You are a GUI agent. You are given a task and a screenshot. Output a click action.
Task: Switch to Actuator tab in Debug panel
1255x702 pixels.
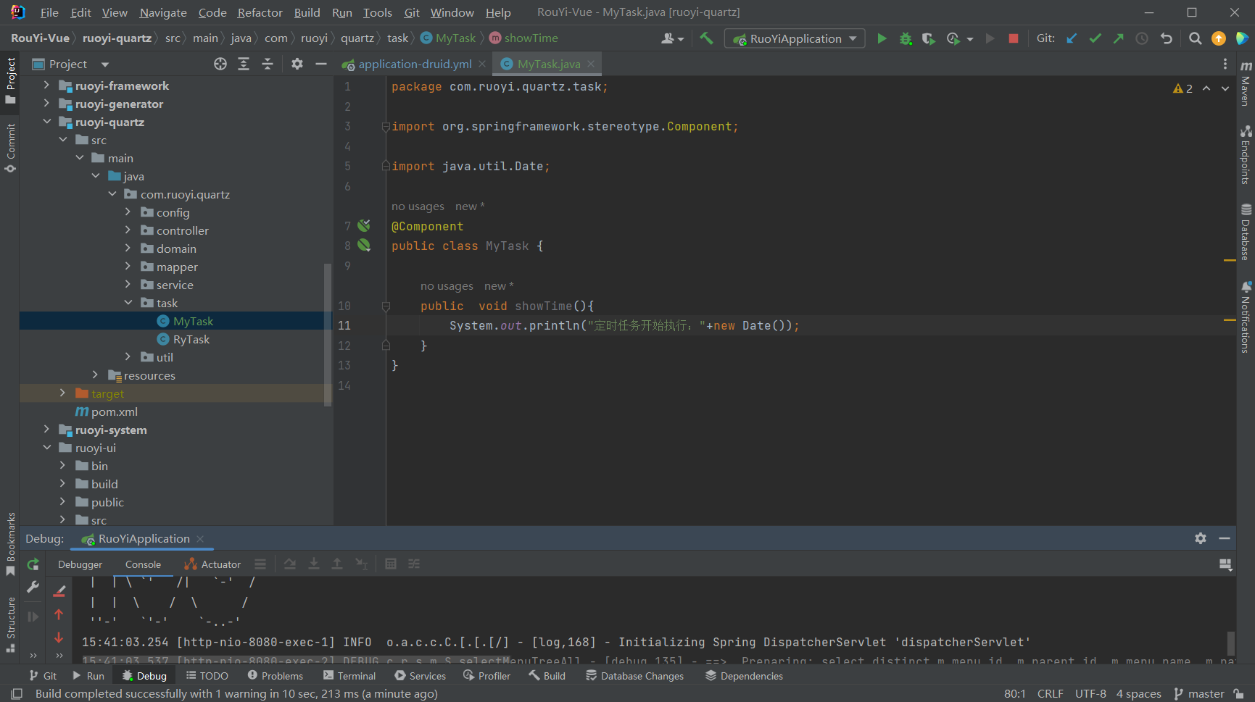pos(212,564)
